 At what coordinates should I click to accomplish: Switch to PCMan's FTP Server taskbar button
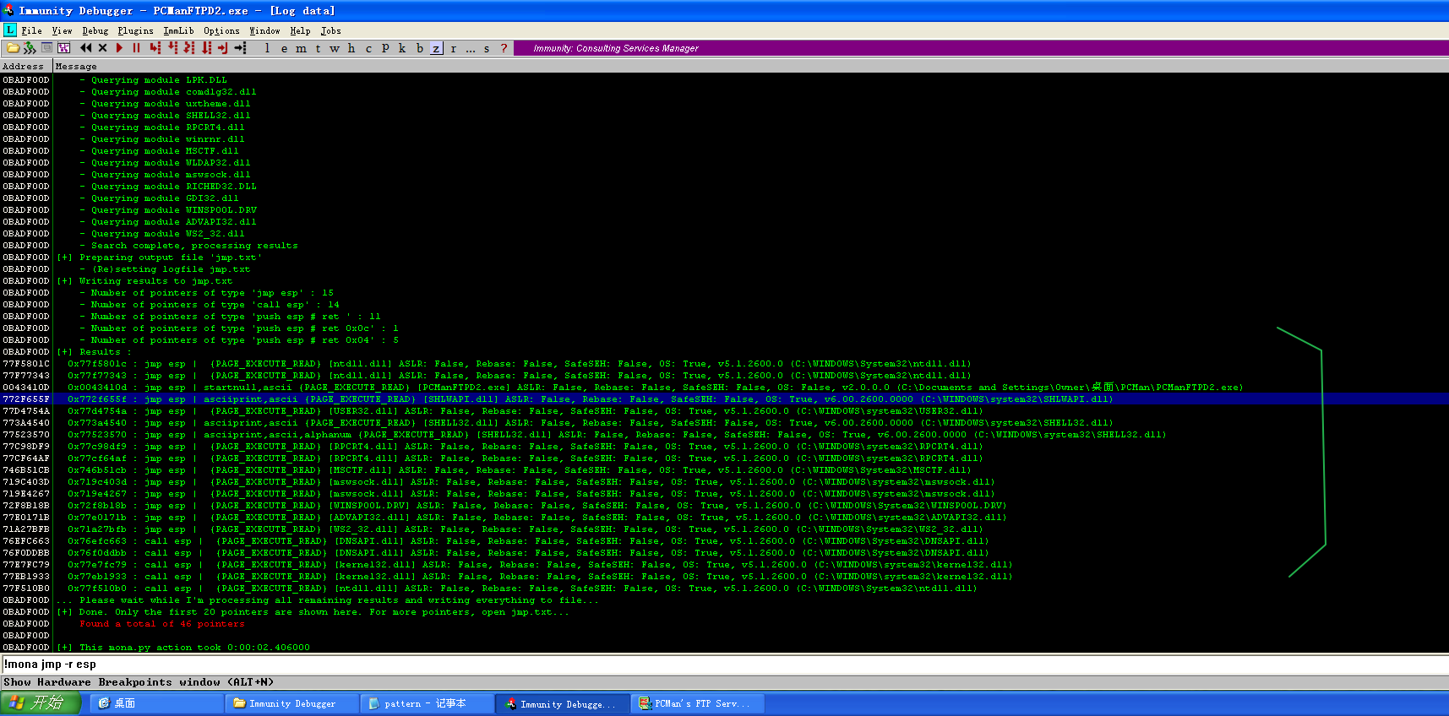pos(697,703)
